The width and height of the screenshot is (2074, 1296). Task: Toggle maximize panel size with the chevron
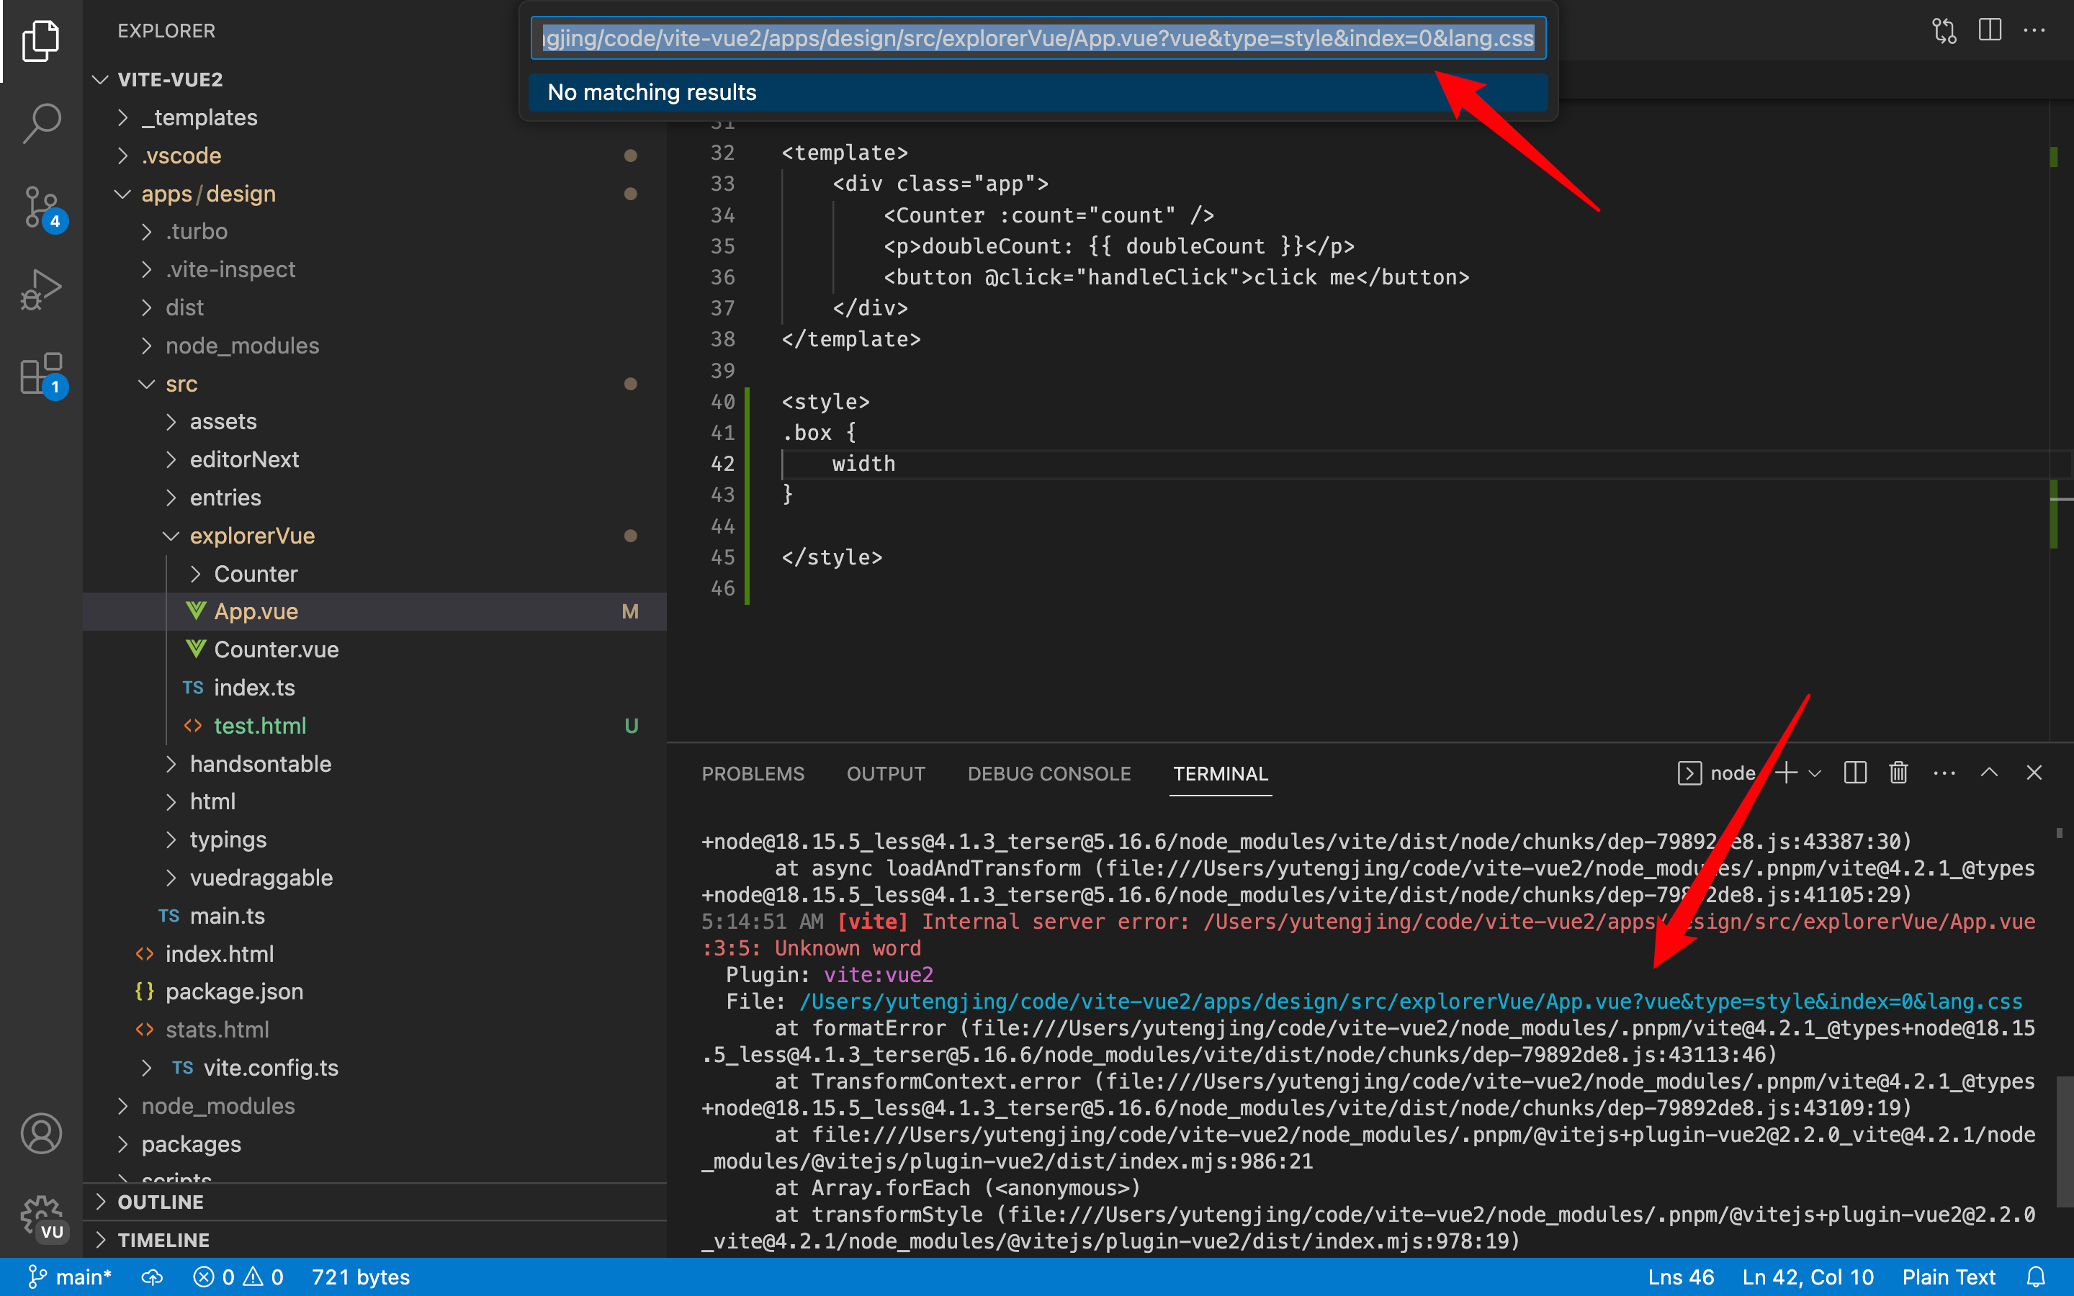coord(1988,773)
